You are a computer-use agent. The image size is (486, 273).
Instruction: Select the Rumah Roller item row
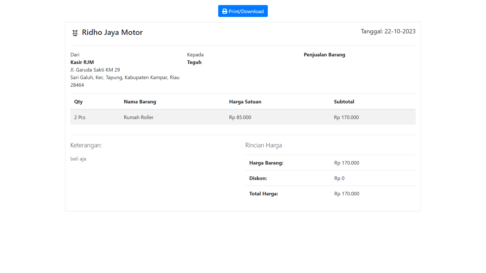pyautogui.click(x=139, y=117)
